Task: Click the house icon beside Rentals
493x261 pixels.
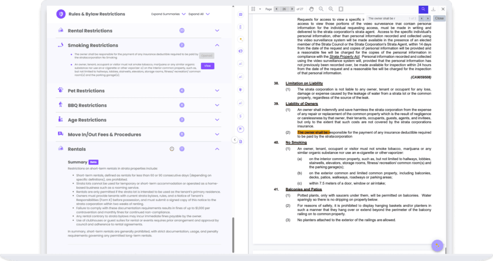Action: click(x=61, y=149)
